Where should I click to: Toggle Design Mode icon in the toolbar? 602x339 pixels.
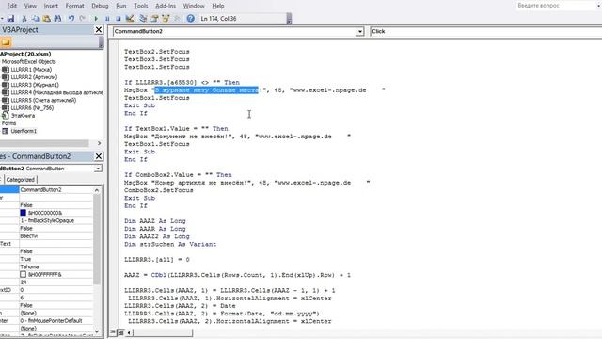coord(130,19)
